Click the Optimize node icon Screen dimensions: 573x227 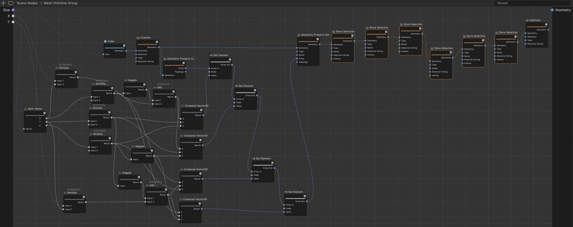(527, 20)
